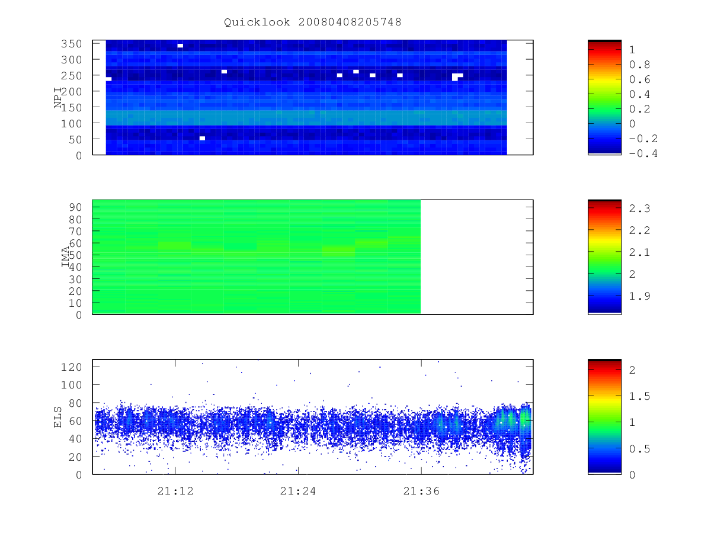Click the 21:12 time tick label
Image resolution: width=711 pixels, height=533 pixels.
point(175,491)
